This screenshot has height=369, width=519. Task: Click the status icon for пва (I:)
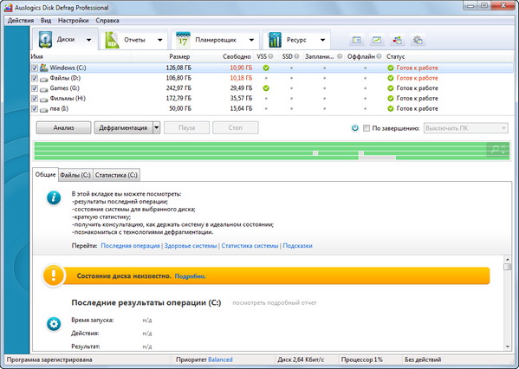click(x=391, y=108)
